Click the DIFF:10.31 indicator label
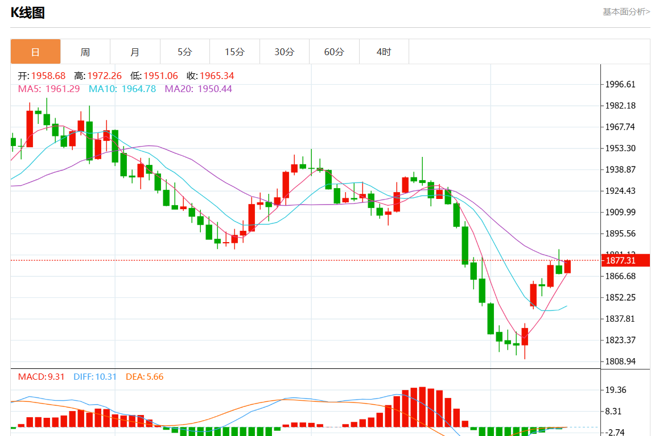The width and height of the screenshot is (659, 436). pos(95,377)
